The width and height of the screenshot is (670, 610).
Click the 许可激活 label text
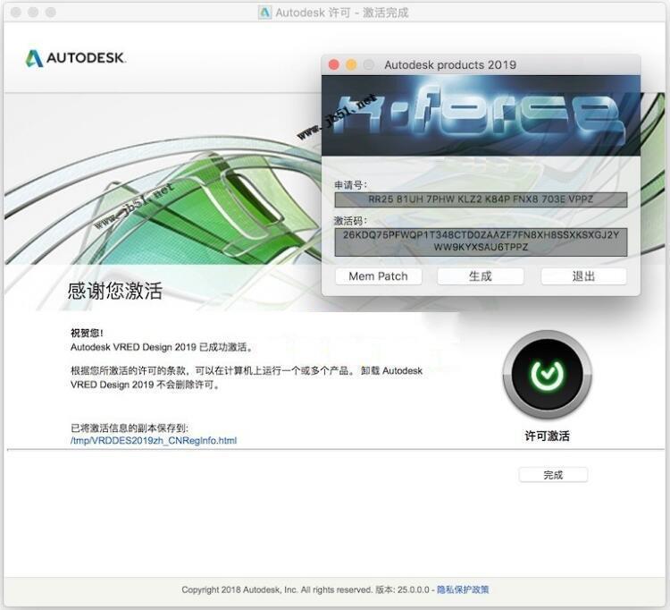click(547, 436)
